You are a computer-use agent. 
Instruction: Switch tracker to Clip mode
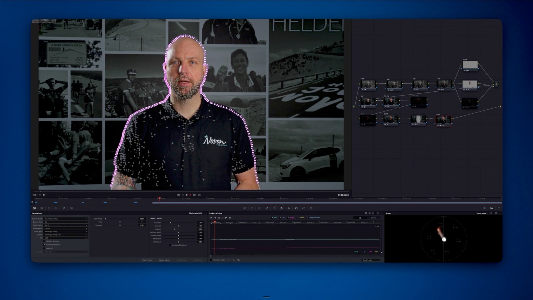tap(360, 218)
